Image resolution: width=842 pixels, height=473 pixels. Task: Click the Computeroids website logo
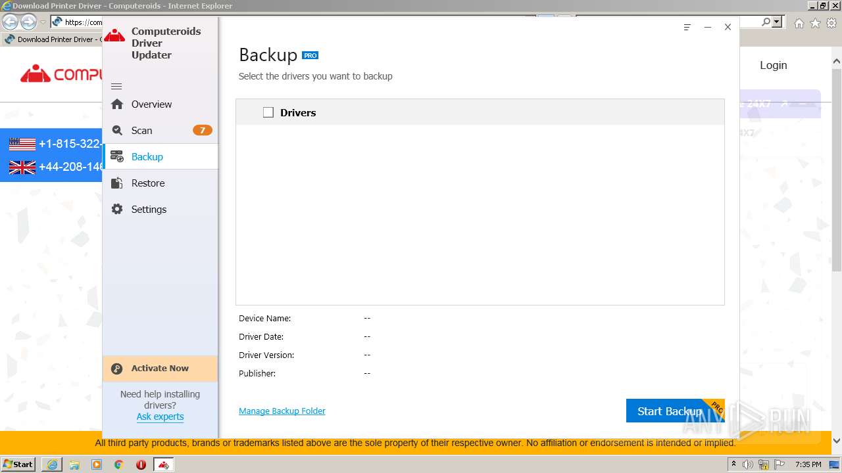pyautogui.click(x=61, y=74)
